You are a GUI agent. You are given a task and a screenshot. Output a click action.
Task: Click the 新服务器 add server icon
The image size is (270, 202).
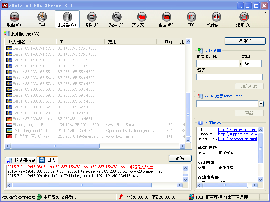click(x=201, y=50)
